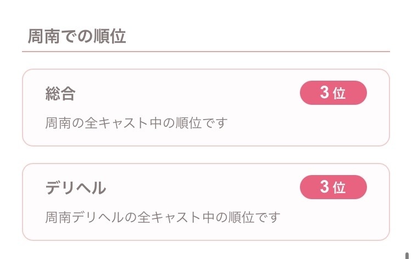Tap the number 3 in デリヘル badge
This screenshot has width=412, height=259.
coord(324,188)
